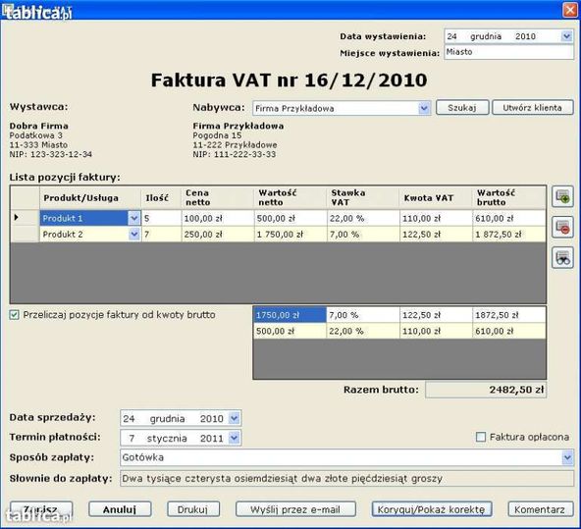Click Kwota VAT cell '122,50 zł' for Produkt 2
Image resolution: width=581 pixels, height=529 pixels.
pyautogui.click(x=436, y=235)
